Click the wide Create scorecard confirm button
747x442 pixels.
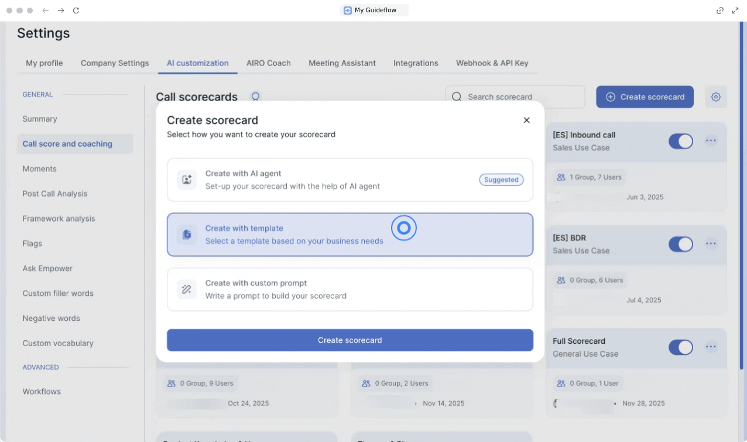pos(349,340)
